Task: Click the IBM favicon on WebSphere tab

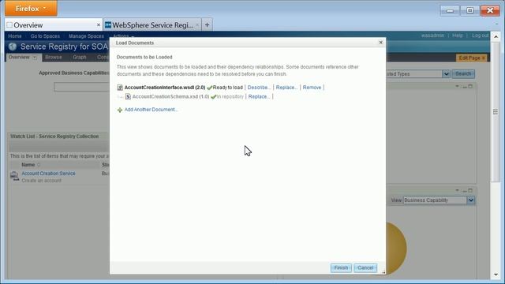Action: [x=108, y=24]
